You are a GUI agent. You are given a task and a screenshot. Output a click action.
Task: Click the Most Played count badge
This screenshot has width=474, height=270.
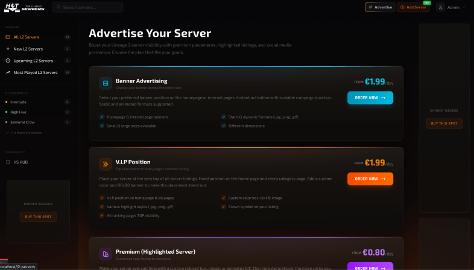[67, 72]
